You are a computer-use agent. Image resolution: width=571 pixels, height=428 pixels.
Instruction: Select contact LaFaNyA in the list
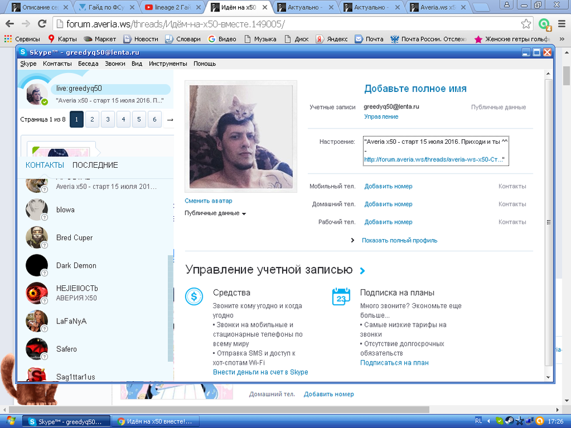(71, 321)
